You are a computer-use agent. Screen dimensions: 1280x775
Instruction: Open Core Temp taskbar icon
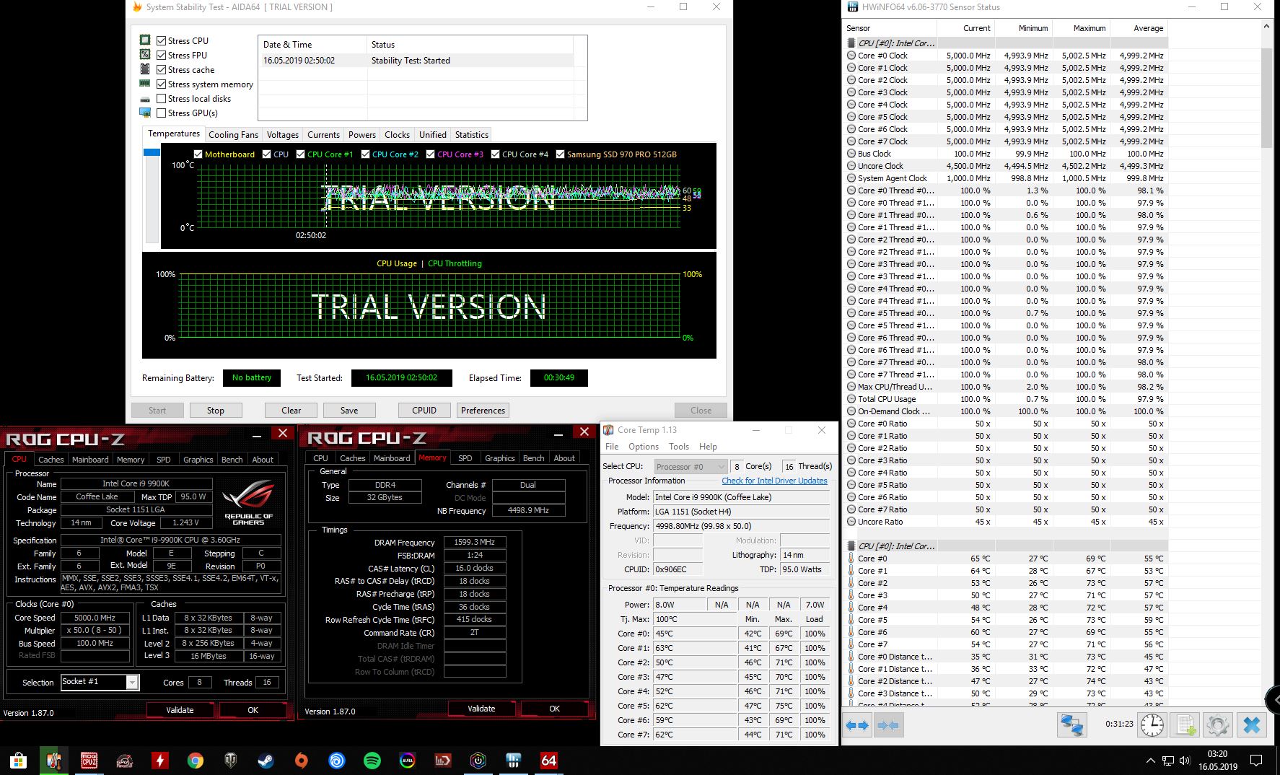click(x=53, y=761)
